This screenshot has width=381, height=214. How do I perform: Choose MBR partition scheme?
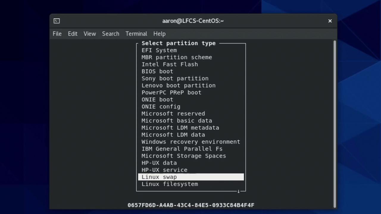point(177,57)
